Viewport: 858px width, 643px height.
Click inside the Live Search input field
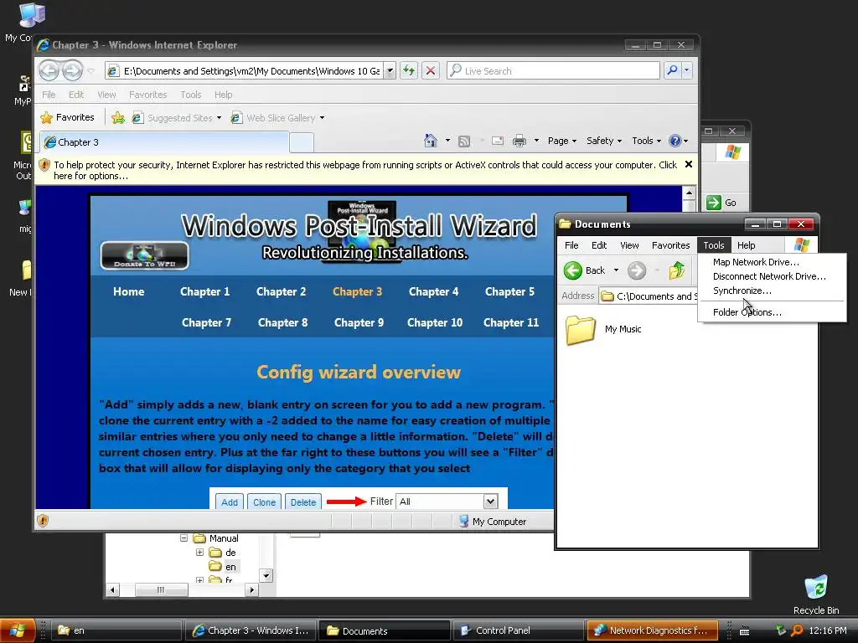coord(561,70)
